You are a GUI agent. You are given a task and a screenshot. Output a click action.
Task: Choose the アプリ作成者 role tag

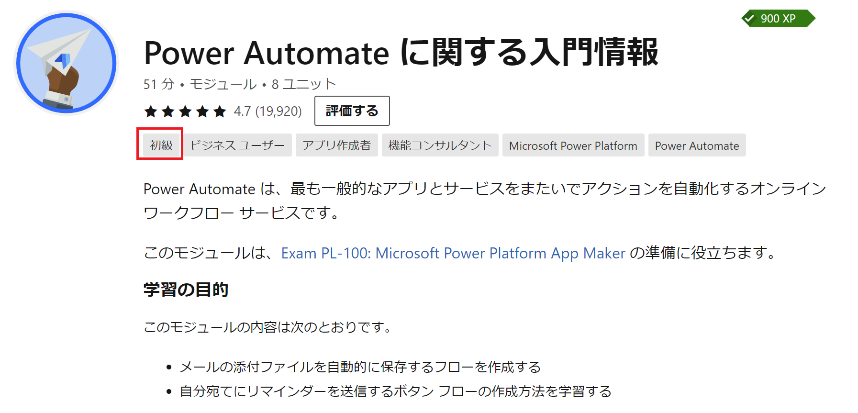pyautogui.click(x=336, y=145)
